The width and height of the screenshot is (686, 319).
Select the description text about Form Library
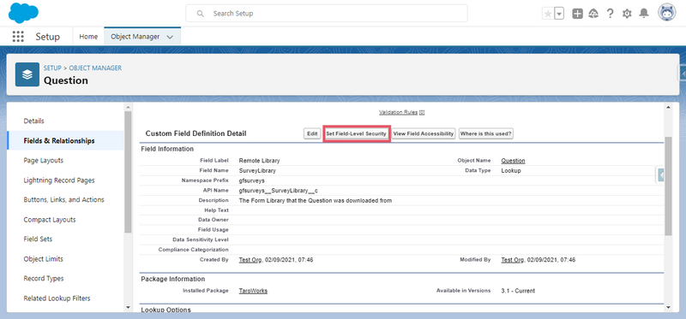point(316,201)
